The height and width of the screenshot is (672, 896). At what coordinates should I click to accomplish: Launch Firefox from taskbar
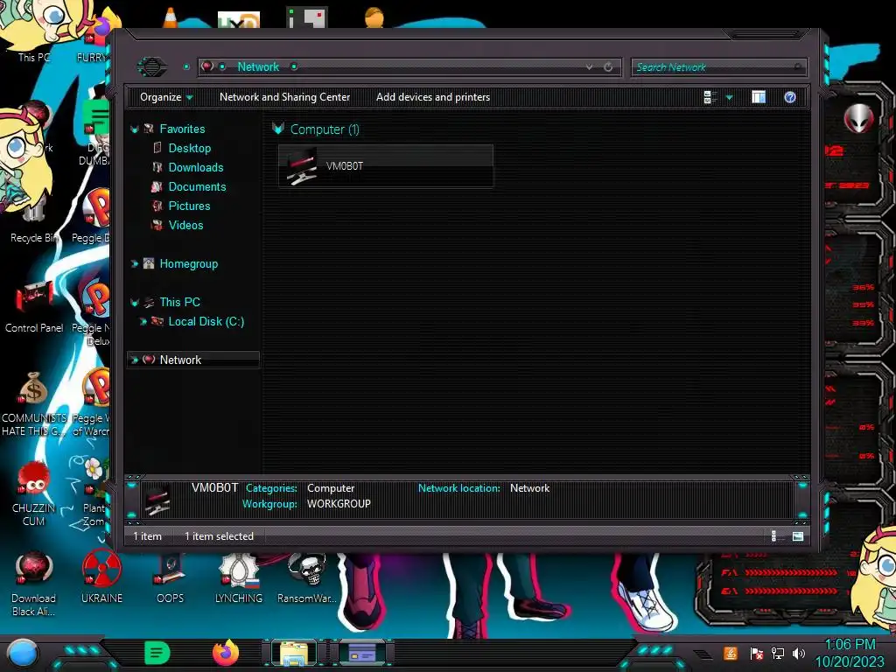pos(226,653)
